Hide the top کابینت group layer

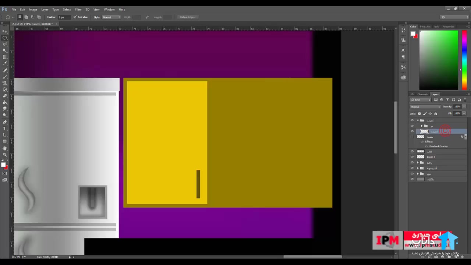412,120
